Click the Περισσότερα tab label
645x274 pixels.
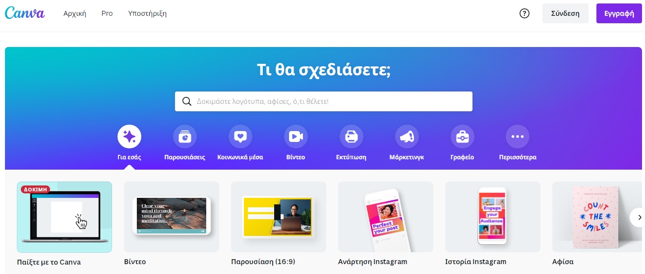pos(518,157)
